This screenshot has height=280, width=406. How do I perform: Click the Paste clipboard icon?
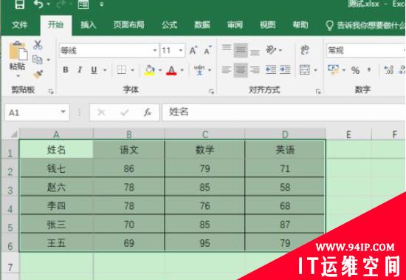pos(18,51)
